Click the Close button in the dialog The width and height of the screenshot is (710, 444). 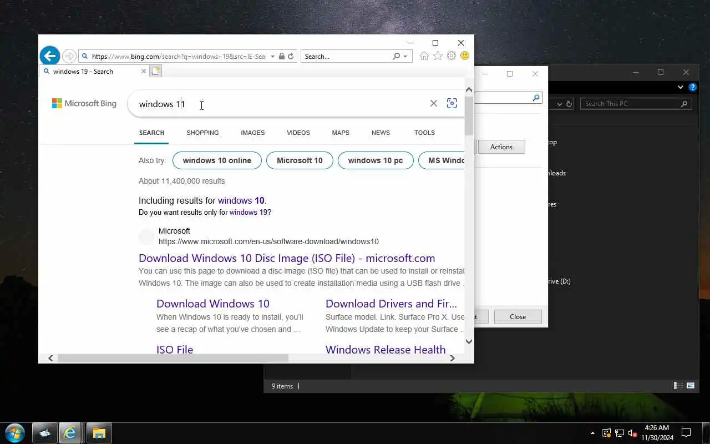[x=518, y=316]
